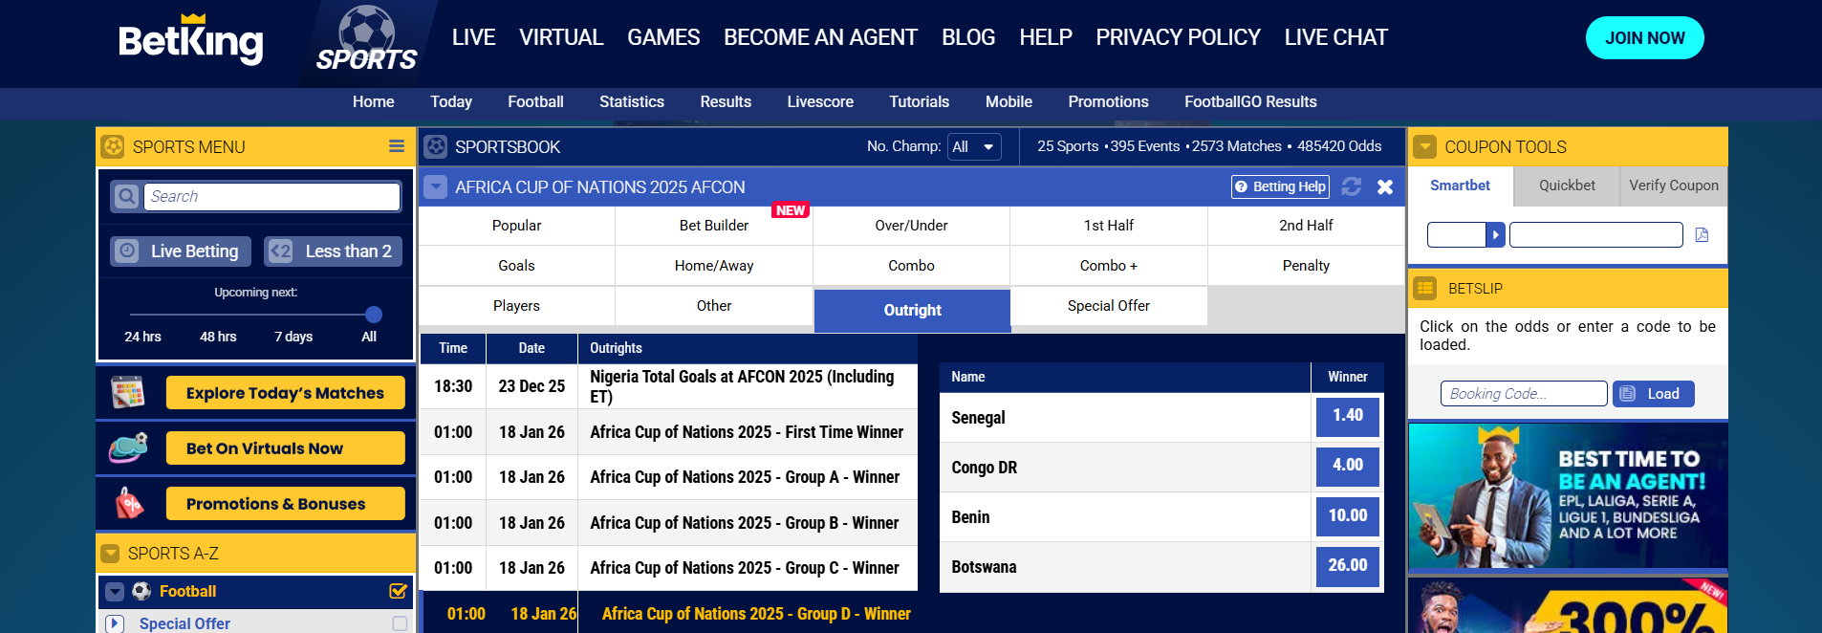Viewport: 1822px width, 633px height.
Task: Click the Load booking code button
Action: click(1654, 394)
